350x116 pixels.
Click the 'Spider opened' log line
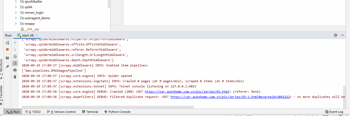pyautogui.click(x=77, y=76)
